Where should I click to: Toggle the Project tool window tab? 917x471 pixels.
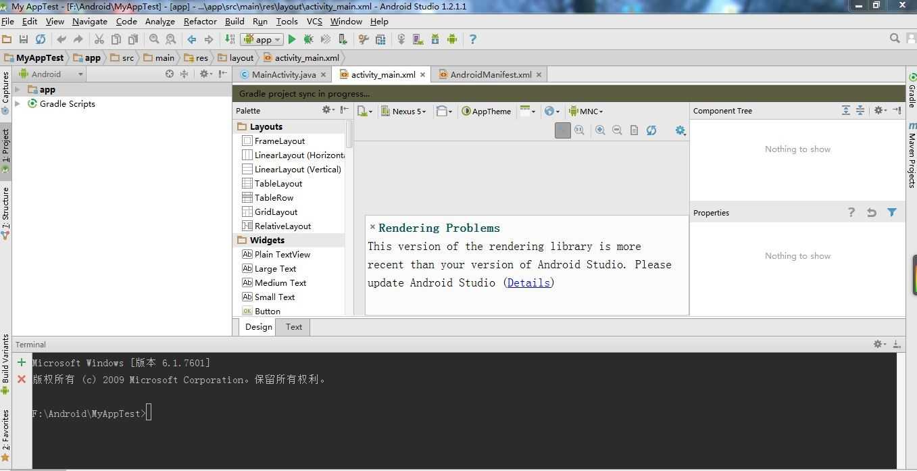(x=5, y=151)
